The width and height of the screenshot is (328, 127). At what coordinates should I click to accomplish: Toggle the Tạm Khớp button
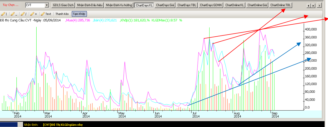coord(79,14)
